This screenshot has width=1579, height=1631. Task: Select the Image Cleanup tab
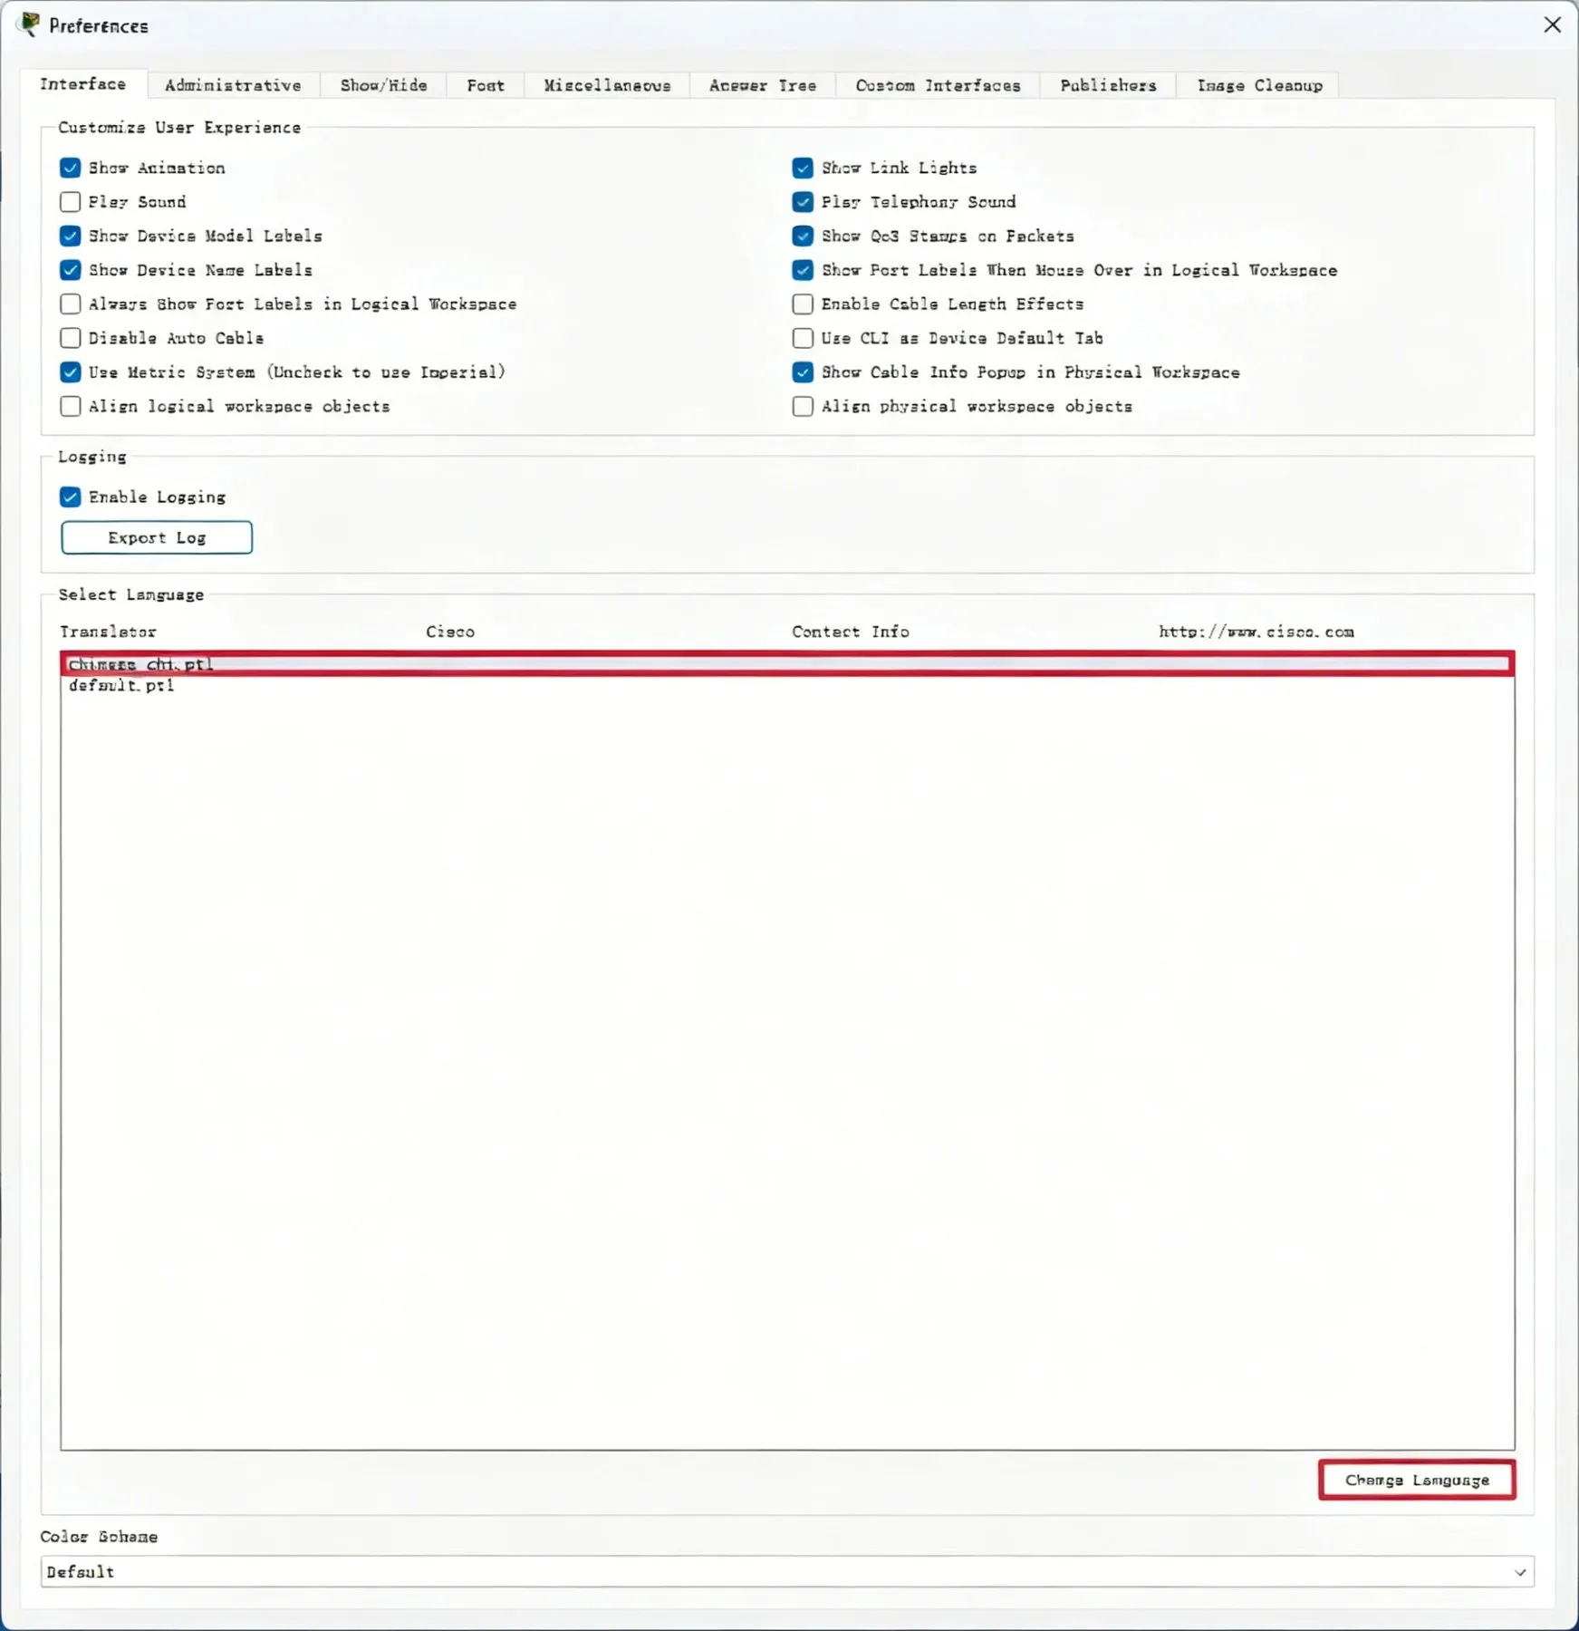[1259, 85]
